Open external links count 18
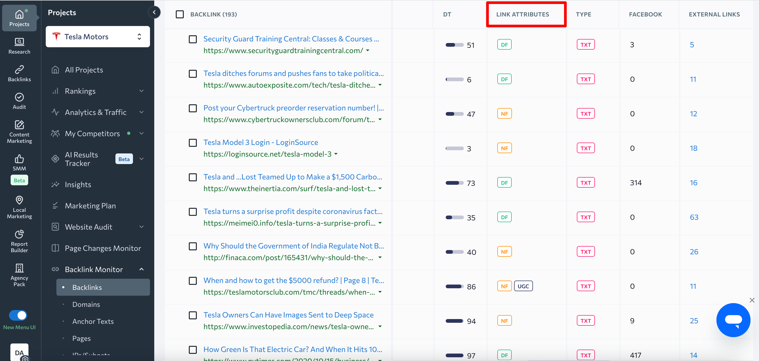 tap(693, 148)
